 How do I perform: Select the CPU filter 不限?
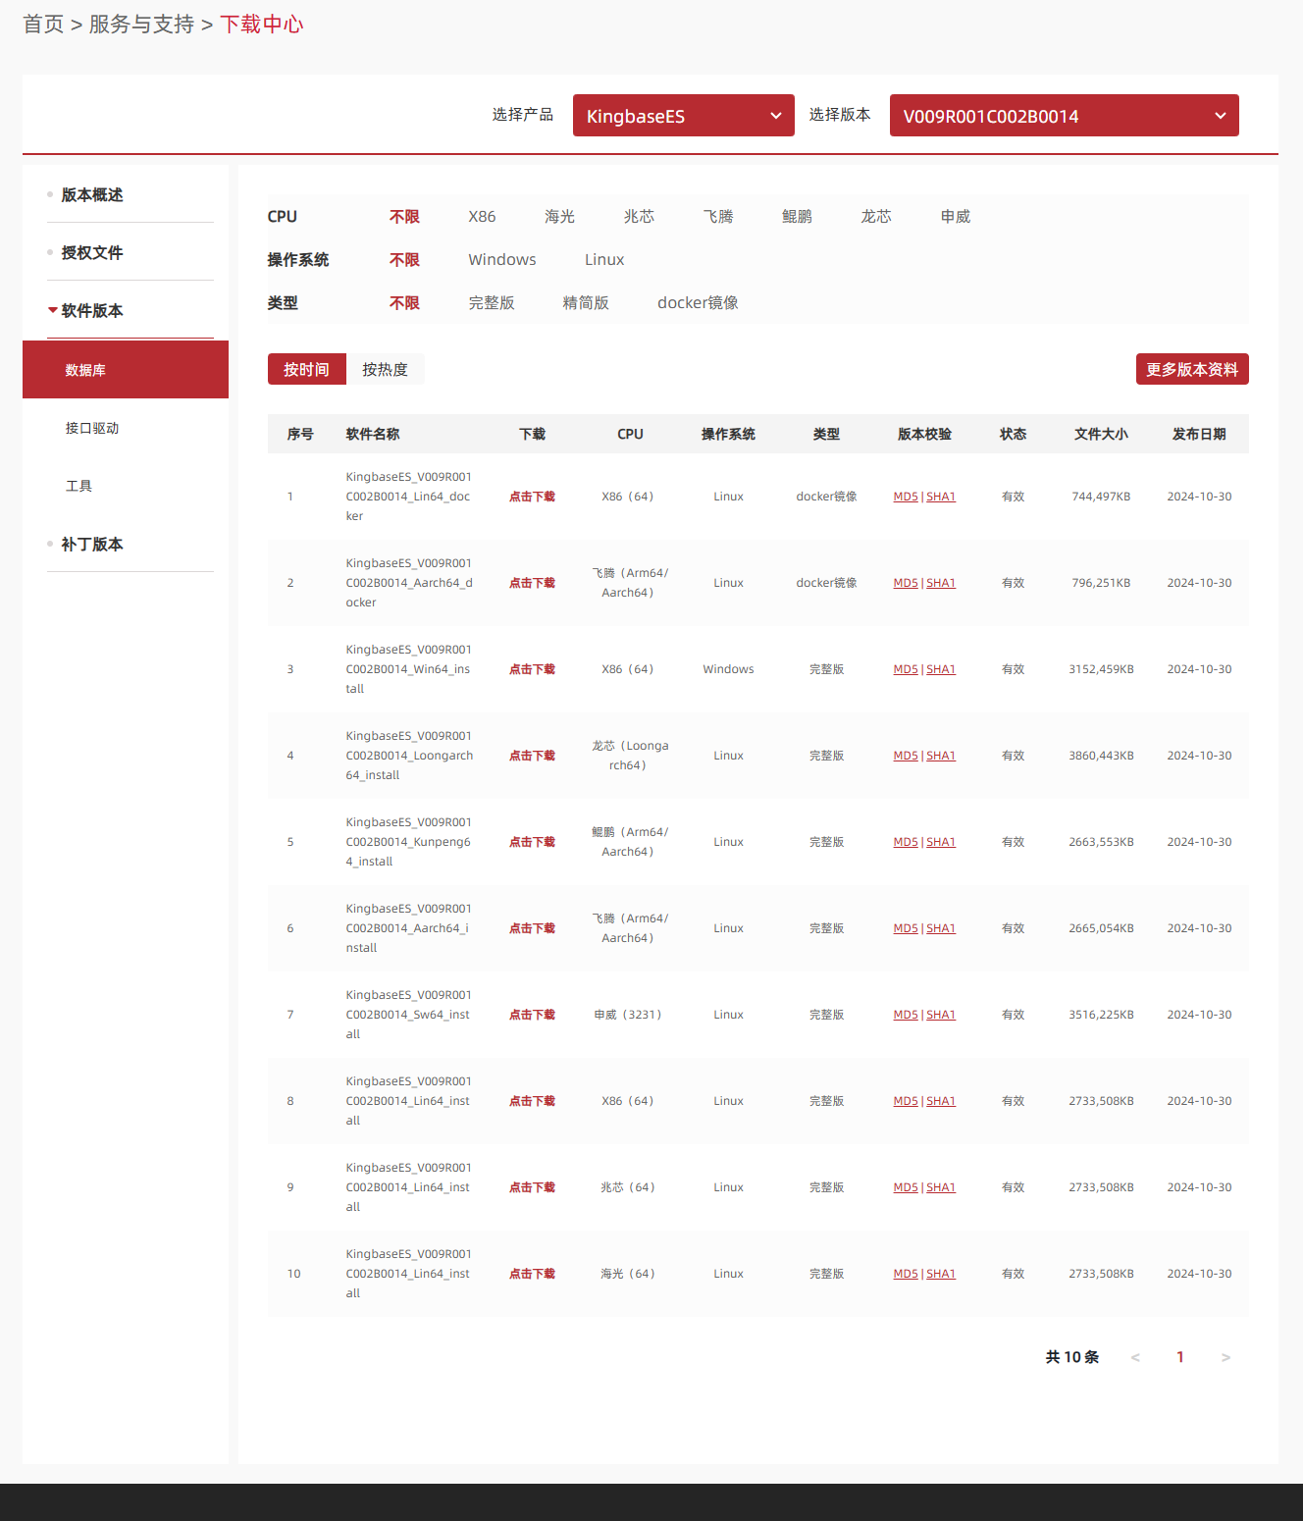tap(404, 216)
